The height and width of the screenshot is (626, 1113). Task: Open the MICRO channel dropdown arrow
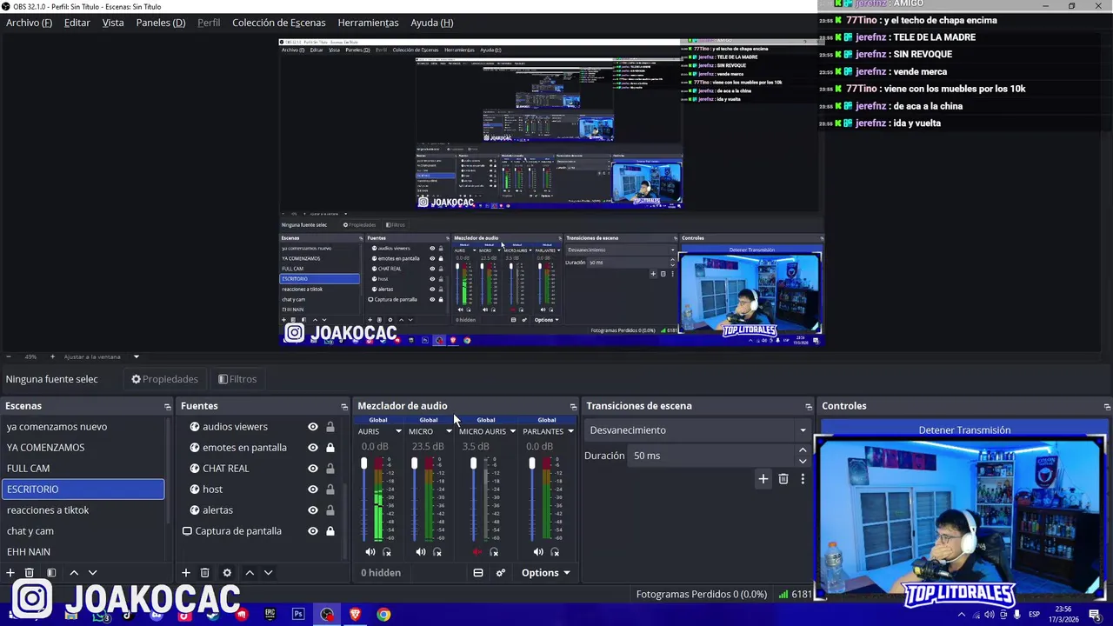[x=449, y=431]
